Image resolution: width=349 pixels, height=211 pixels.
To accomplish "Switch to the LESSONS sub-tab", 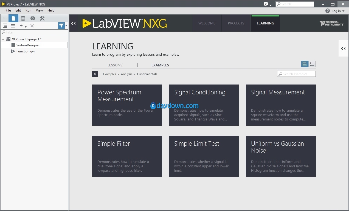I will [x=115, y=65].
